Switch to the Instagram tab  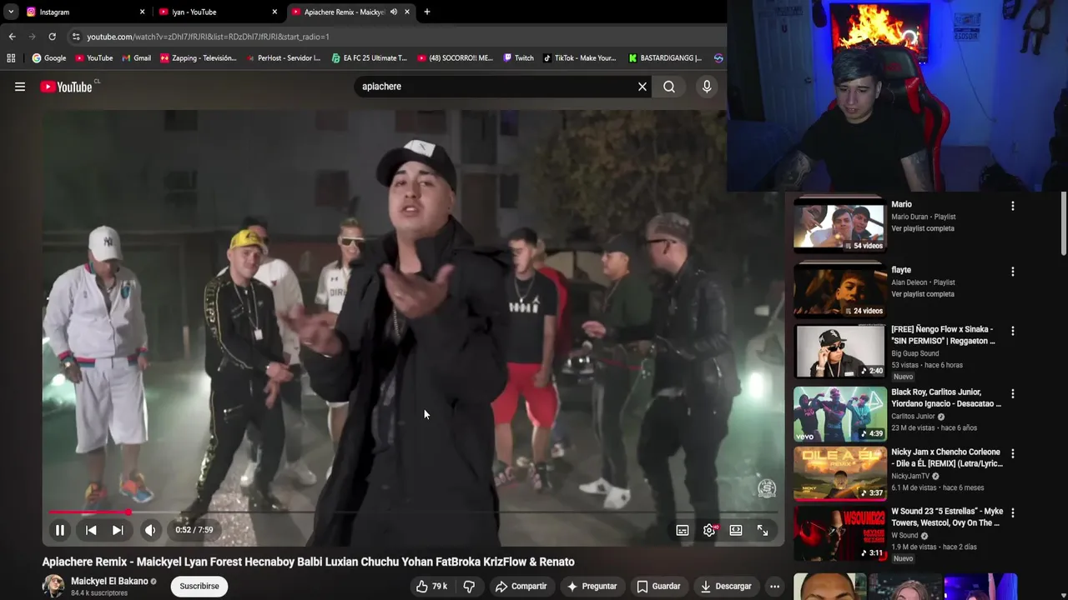pos(85,12)
